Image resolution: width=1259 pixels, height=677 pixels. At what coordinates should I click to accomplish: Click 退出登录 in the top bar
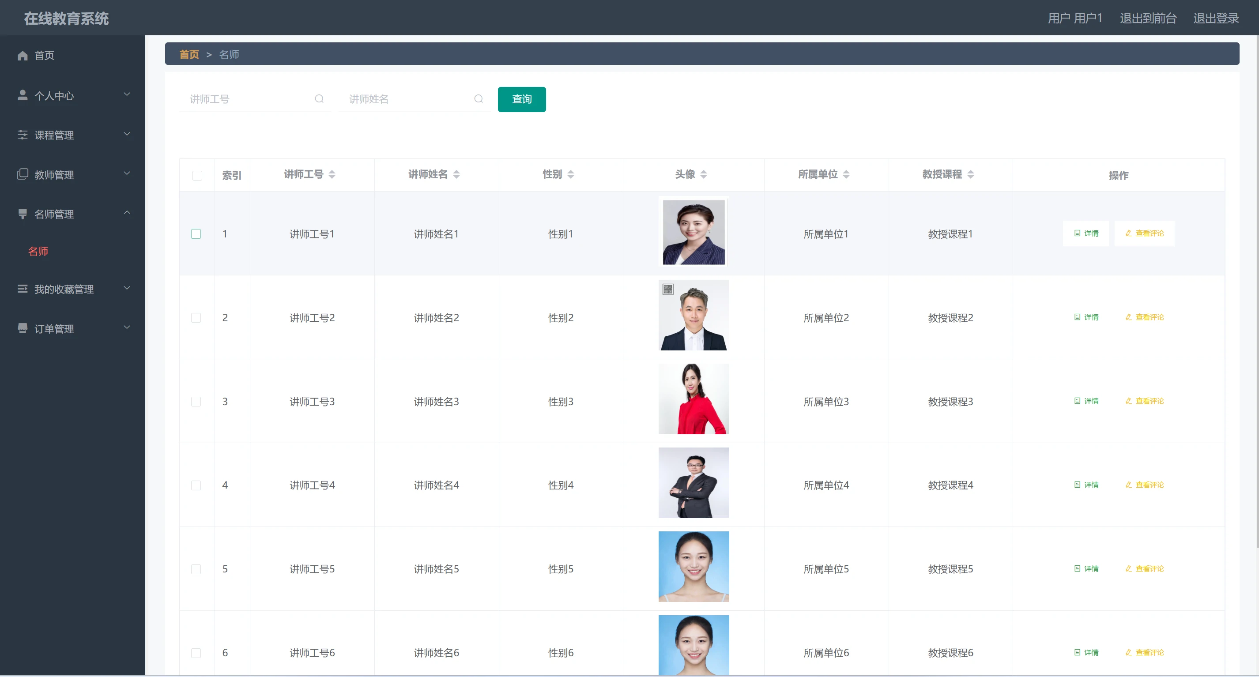(1215, 19)
